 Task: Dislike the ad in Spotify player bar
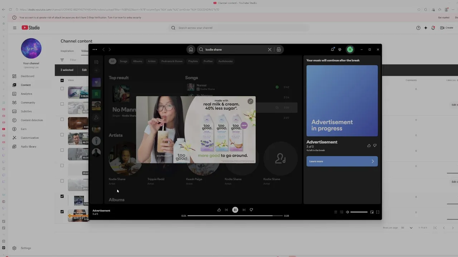tap(251, 210)
